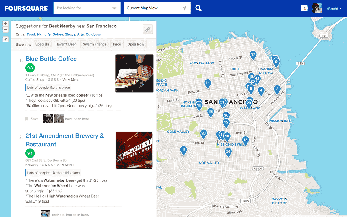
Task: Select map pin number 9
Action: pos(276,62)
